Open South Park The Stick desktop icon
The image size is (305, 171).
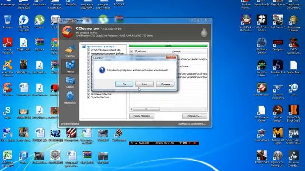[246, 23]
